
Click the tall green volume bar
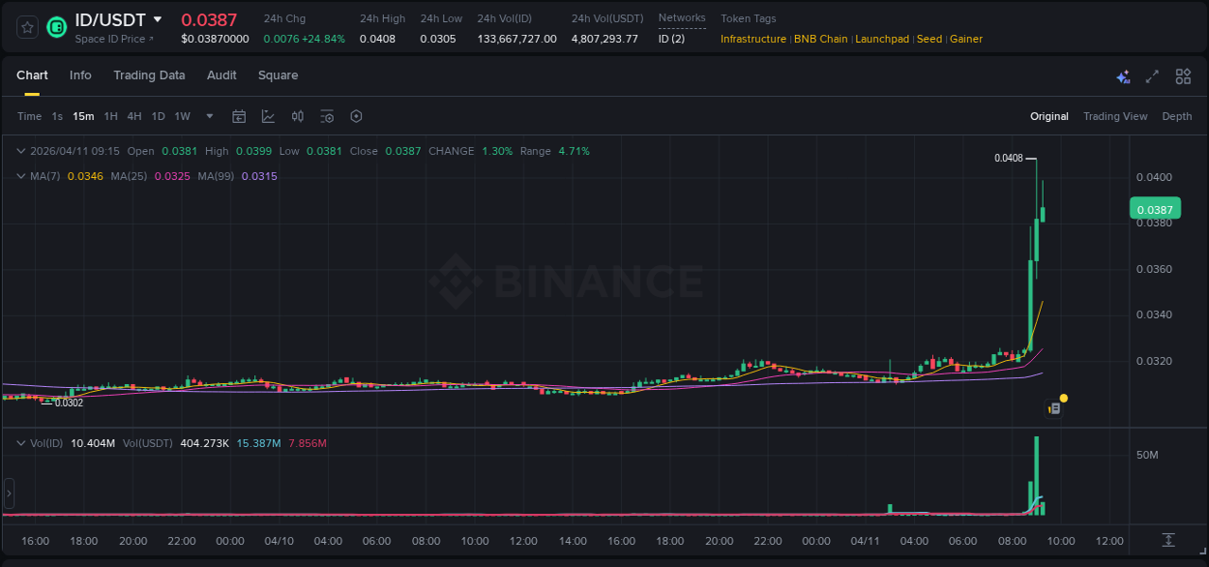(x=1036, y=475)
